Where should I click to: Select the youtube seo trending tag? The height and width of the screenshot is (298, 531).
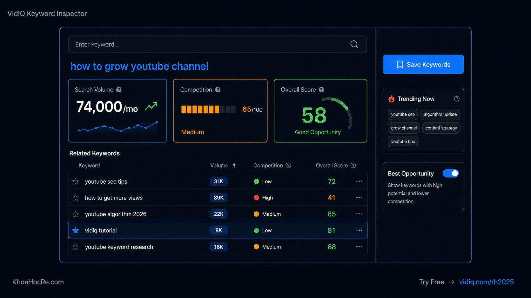(403, 114)
